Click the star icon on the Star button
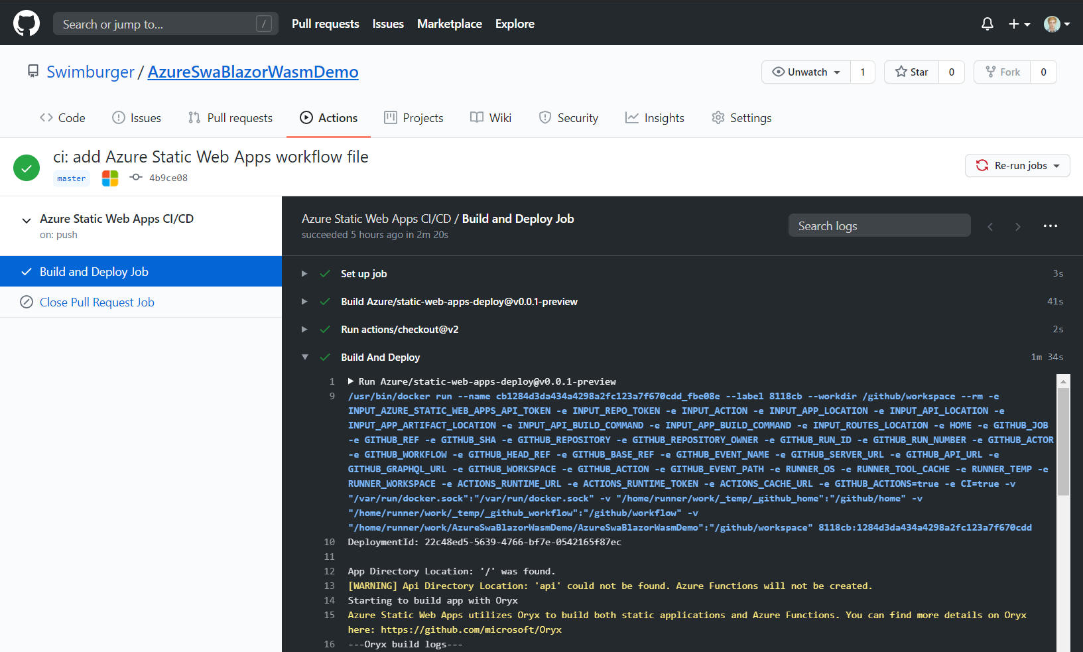 tap(901, 72)
